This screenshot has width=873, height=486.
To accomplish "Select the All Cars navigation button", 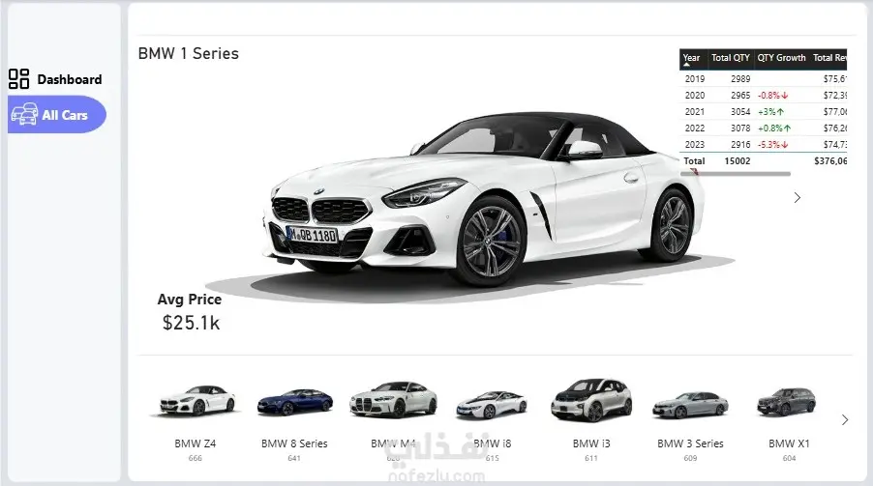I will coord(57,115).
